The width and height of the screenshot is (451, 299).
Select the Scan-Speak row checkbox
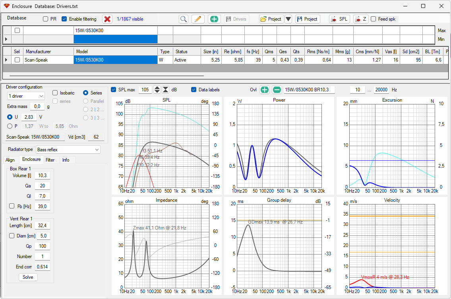pyautogui.click(x=17, y=60)
